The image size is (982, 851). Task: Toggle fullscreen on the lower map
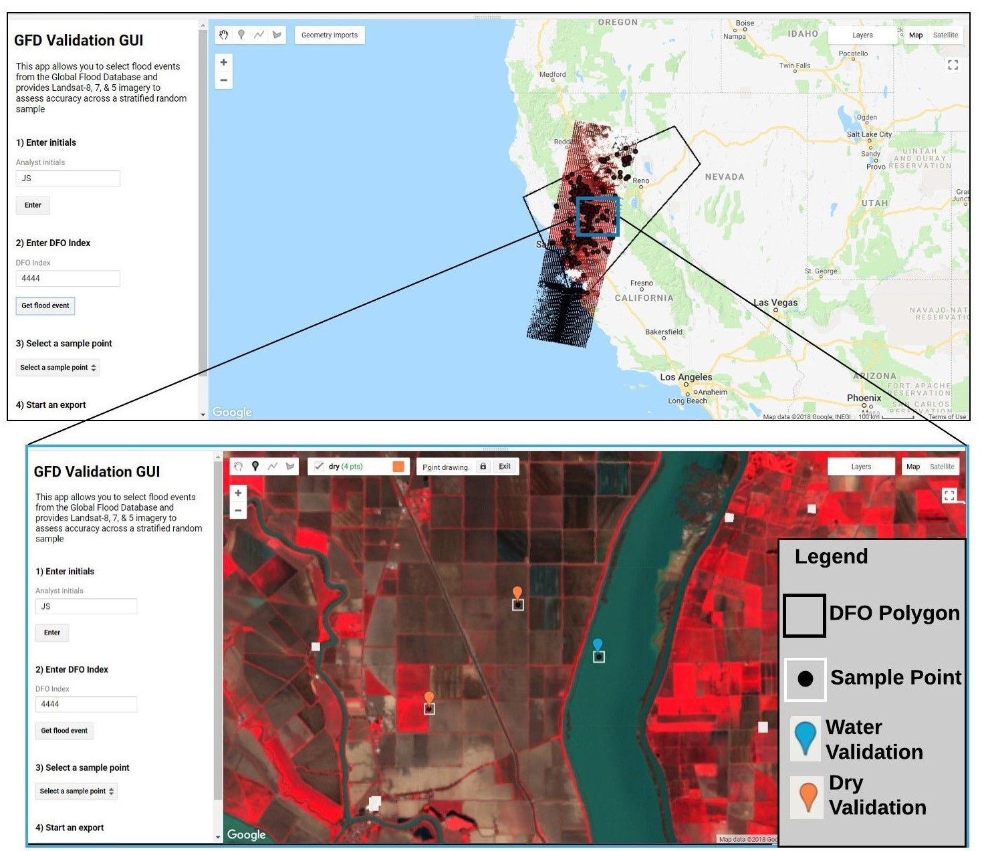949,495
